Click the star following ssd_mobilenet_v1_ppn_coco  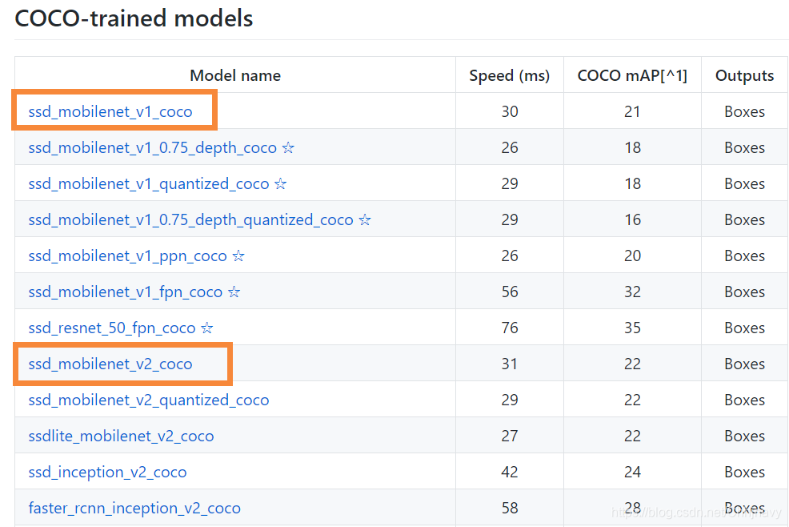pos(238,255)
